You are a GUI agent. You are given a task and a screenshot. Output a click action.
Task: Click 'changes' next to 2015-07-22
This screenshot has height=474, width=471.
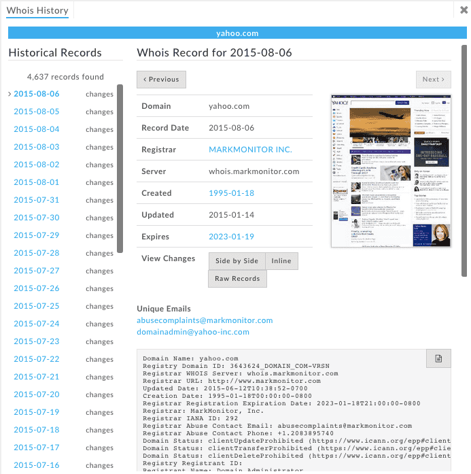point(99,360)
